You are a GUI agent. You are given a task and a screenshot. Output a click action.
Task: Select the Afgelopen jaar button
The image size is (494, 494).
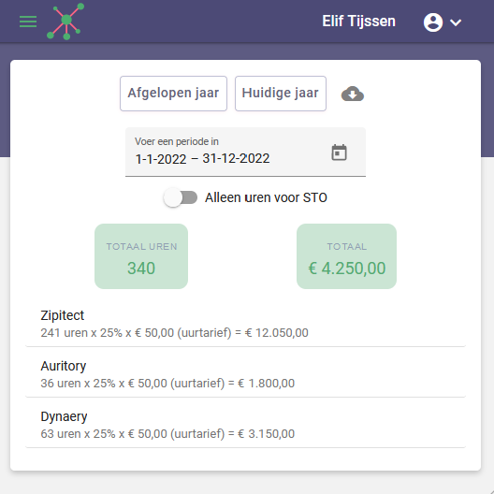pyautogui.click(x=173, y=94)
